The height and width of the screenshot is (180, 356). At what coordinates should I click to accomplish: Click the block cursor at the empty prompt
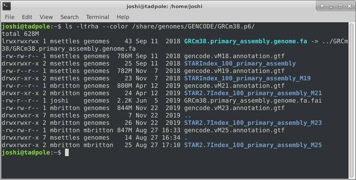pyautogui.click(x=67, y=153)
